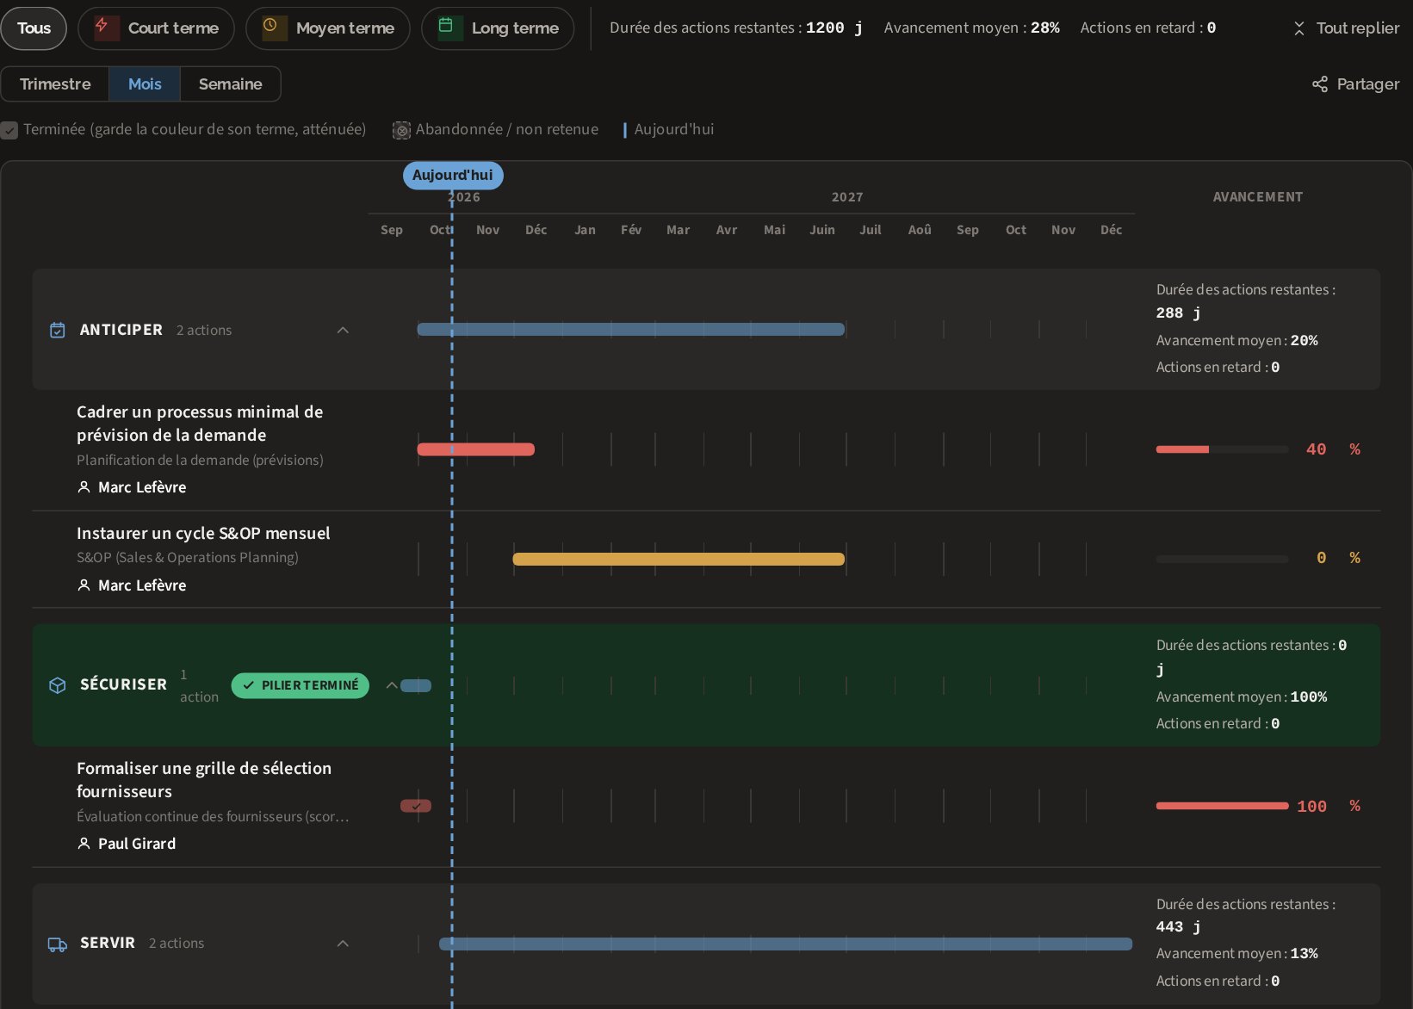Open Cadrer un processus minimal action
1413x1009 pixels.
click(x=200, y=424)
